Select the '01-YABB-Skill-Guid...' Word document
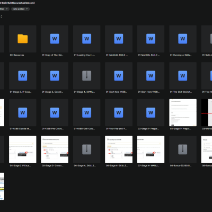The height and width of the screenshot is (212, 212). (x=87, y=112)
